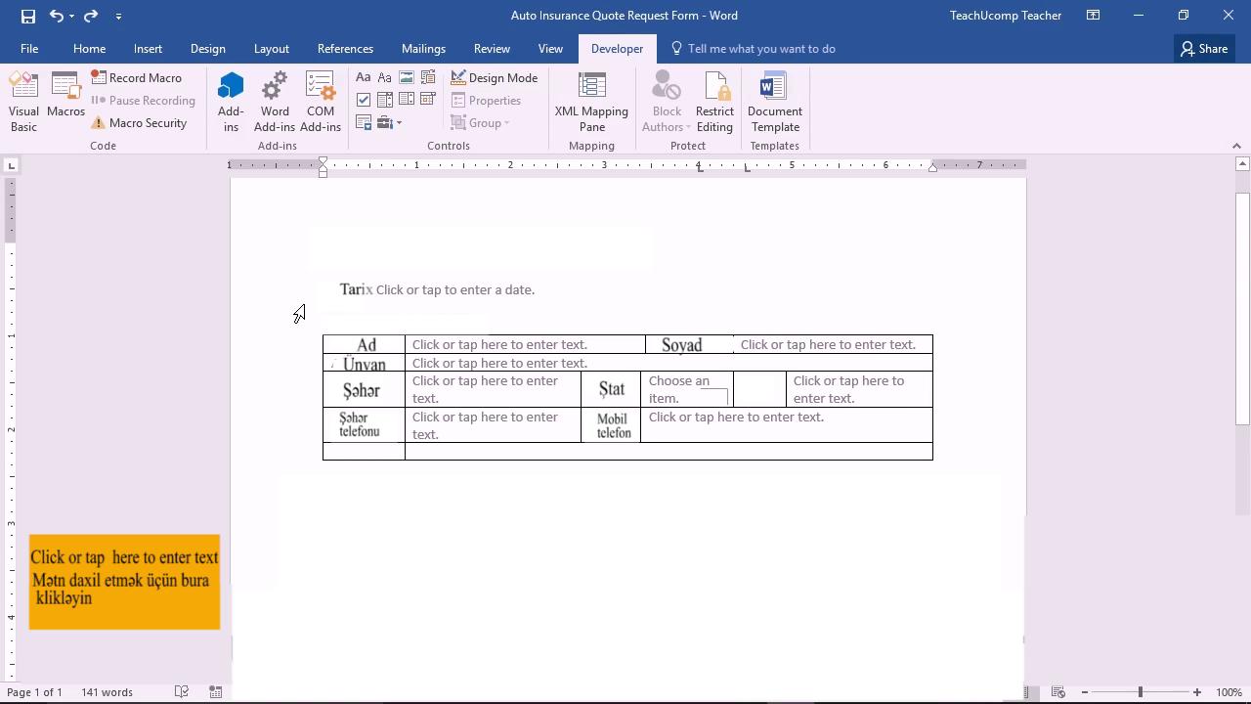This screenshot has width=1251, height=704.
Task: Open the Restrict Editing pane
Action: 714,102
